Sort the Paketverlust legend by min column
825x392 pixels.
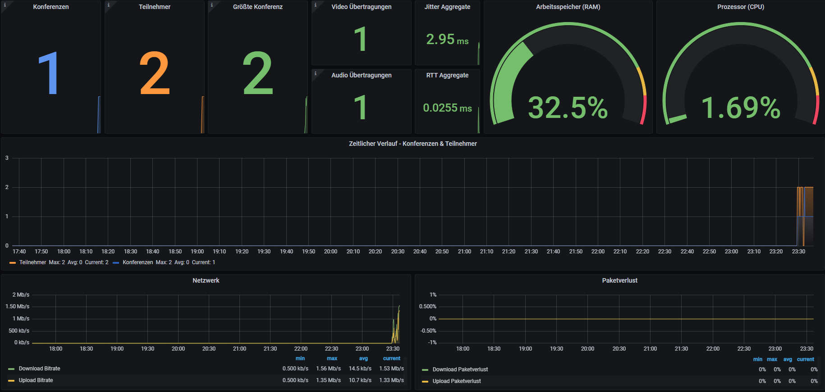click(758, 360)
